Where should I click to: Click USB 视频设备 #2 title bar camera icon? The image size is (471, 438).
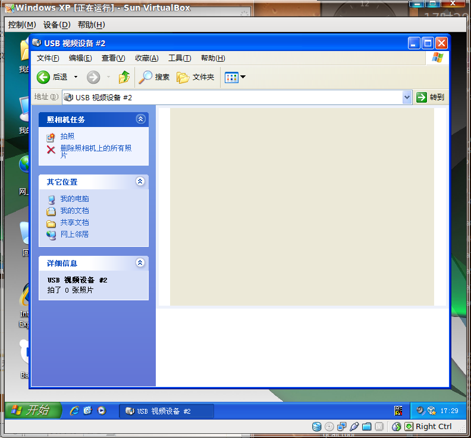click(37, 43)
